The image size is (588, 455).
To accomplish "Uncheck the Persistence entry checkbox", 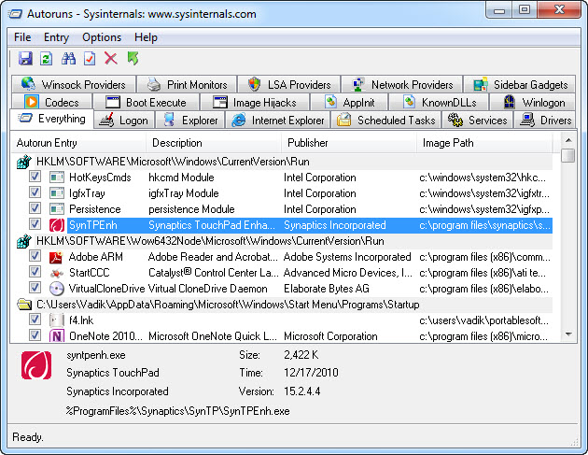I will 35,208.
